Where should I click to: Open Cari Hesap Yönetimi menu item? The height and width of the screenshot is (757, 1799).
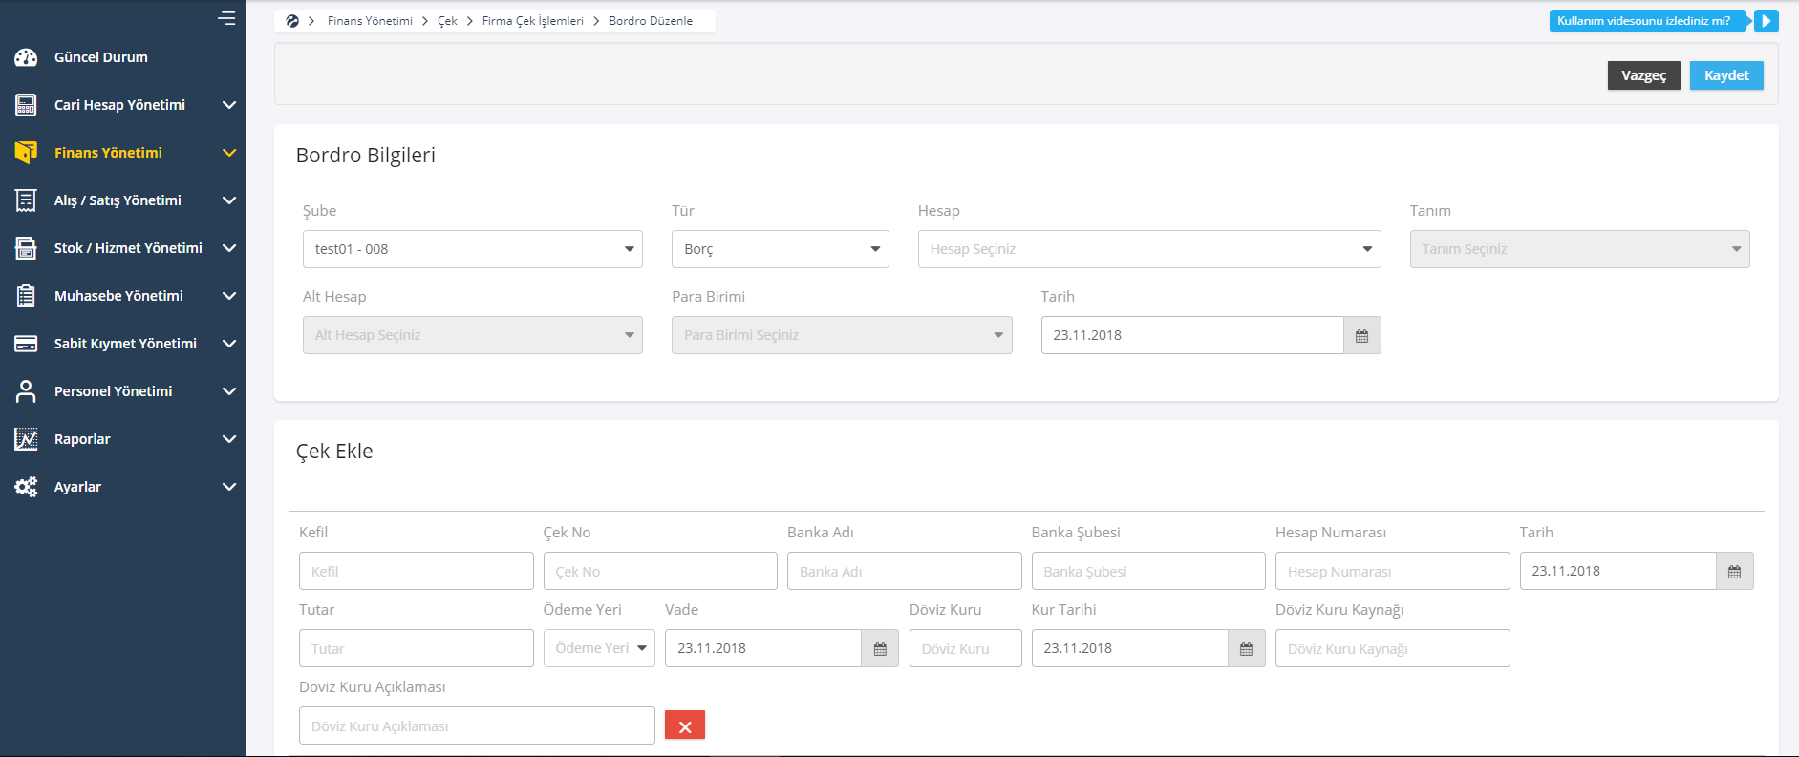point(122,105)
